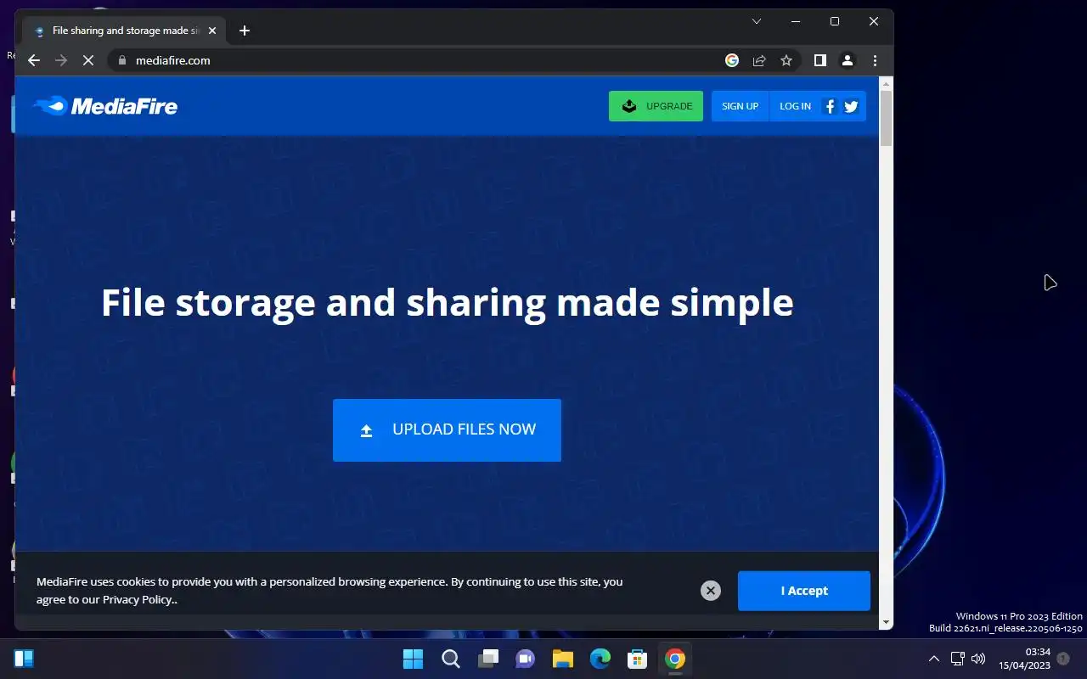Click scrollbar up arrow

click(x=887, y=83)
